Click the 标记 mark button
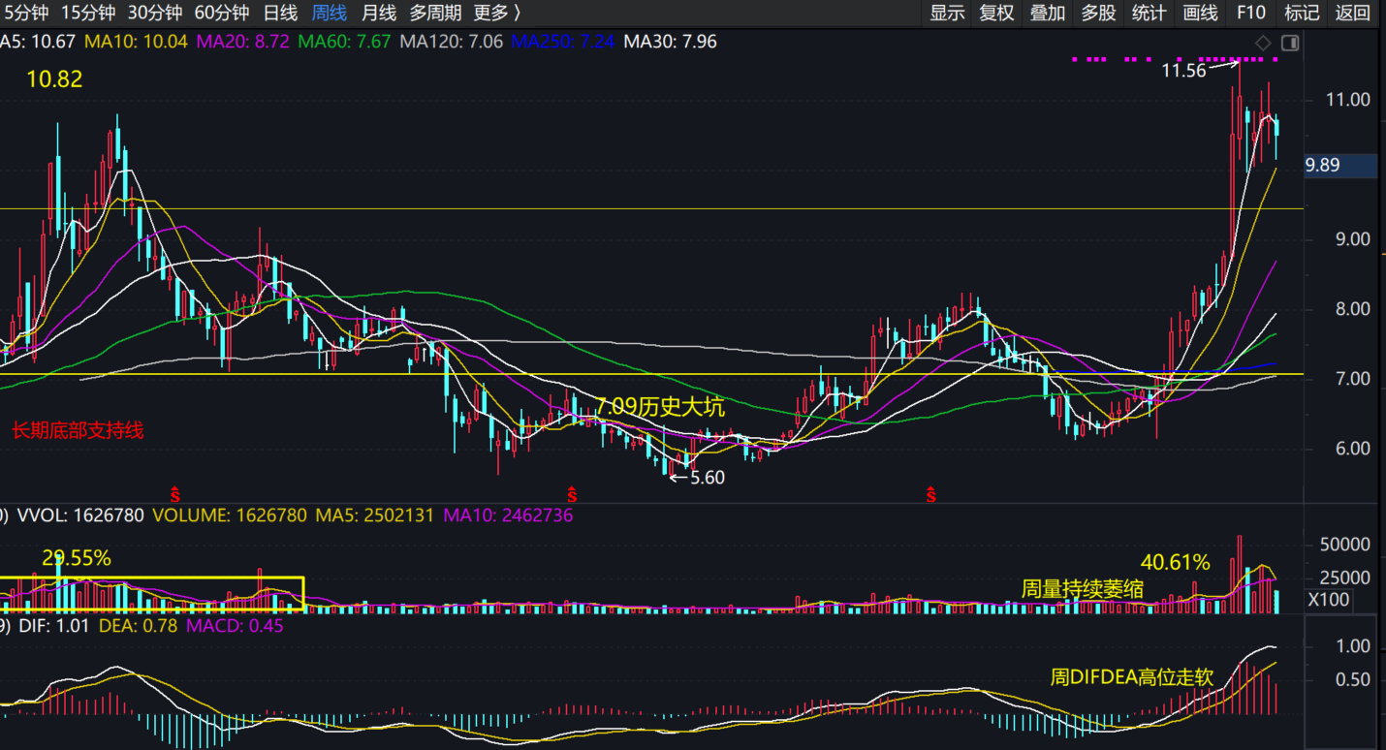Screen dimensions: 1386x750 click(x=1302, y=13)
